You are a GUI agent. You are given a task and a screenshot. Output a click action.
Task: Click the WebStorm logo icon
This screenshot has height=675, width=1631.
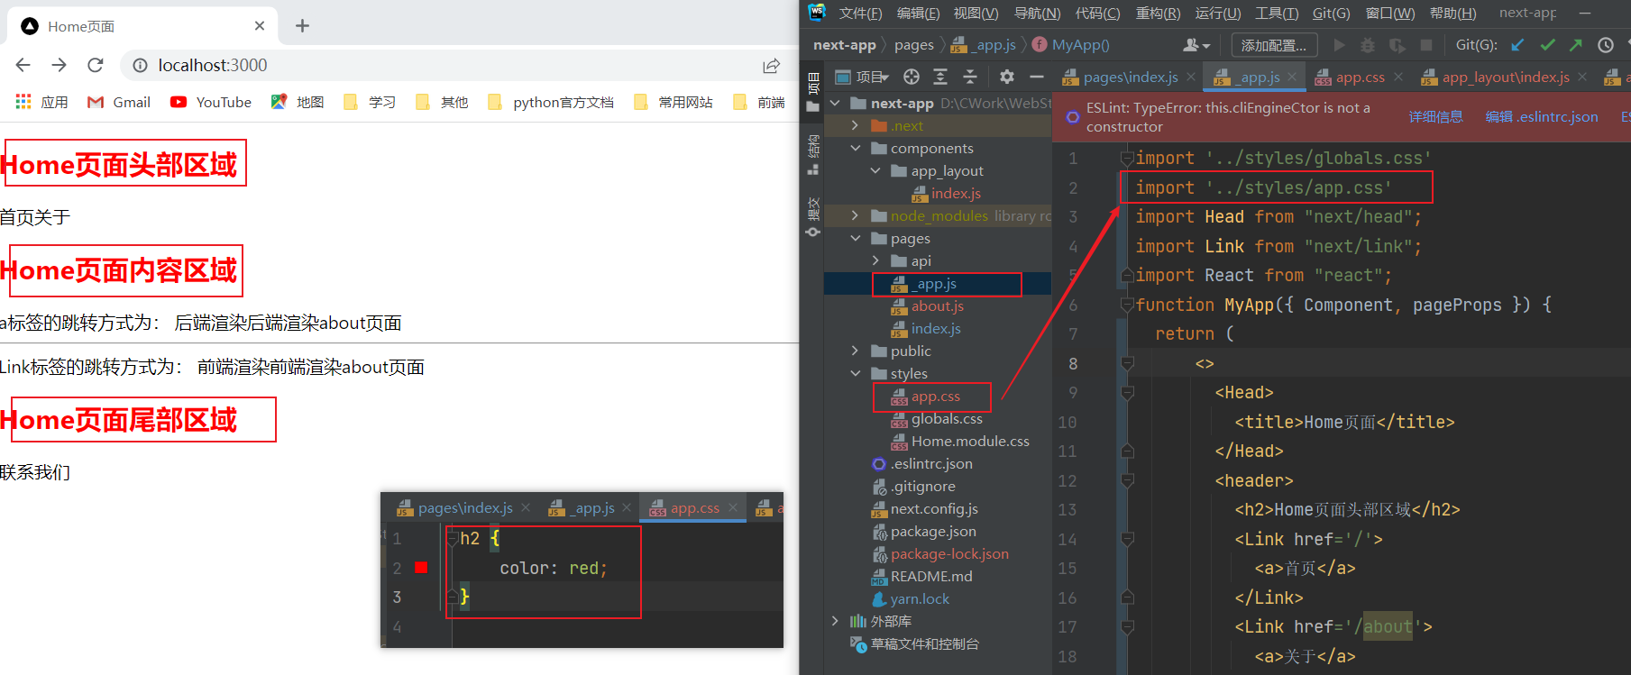click(x=817, y=12)
